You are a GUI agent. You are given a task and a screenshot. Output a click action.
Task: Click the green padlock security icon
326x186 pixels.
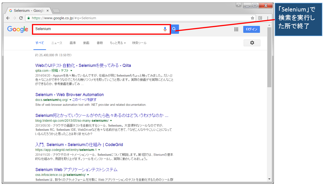29,18
